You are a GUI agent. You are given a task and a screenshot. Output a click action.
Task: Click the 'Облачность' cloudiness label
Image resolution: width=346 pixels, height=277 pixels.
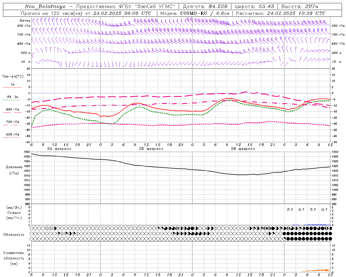[14, 235]
